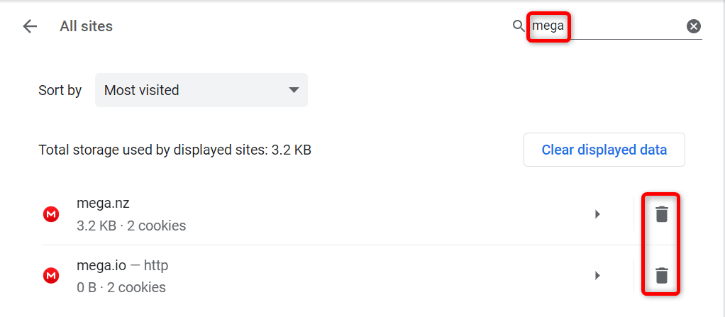Expand the mega.io site details
The width and height of the screenshot is (725, 317).
point(597,275)
